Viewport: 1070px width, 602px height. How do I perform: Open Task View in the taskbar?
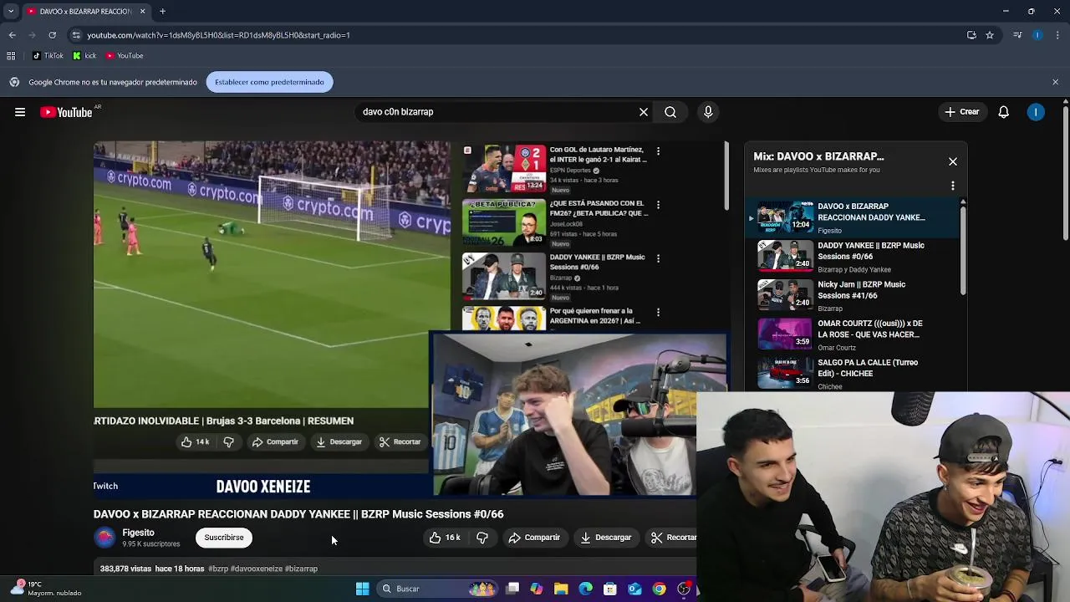512,589
